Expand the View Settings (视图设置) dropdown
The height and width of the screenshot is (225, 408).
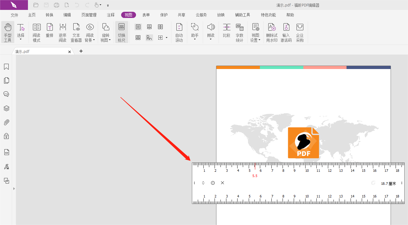(259, 40)
